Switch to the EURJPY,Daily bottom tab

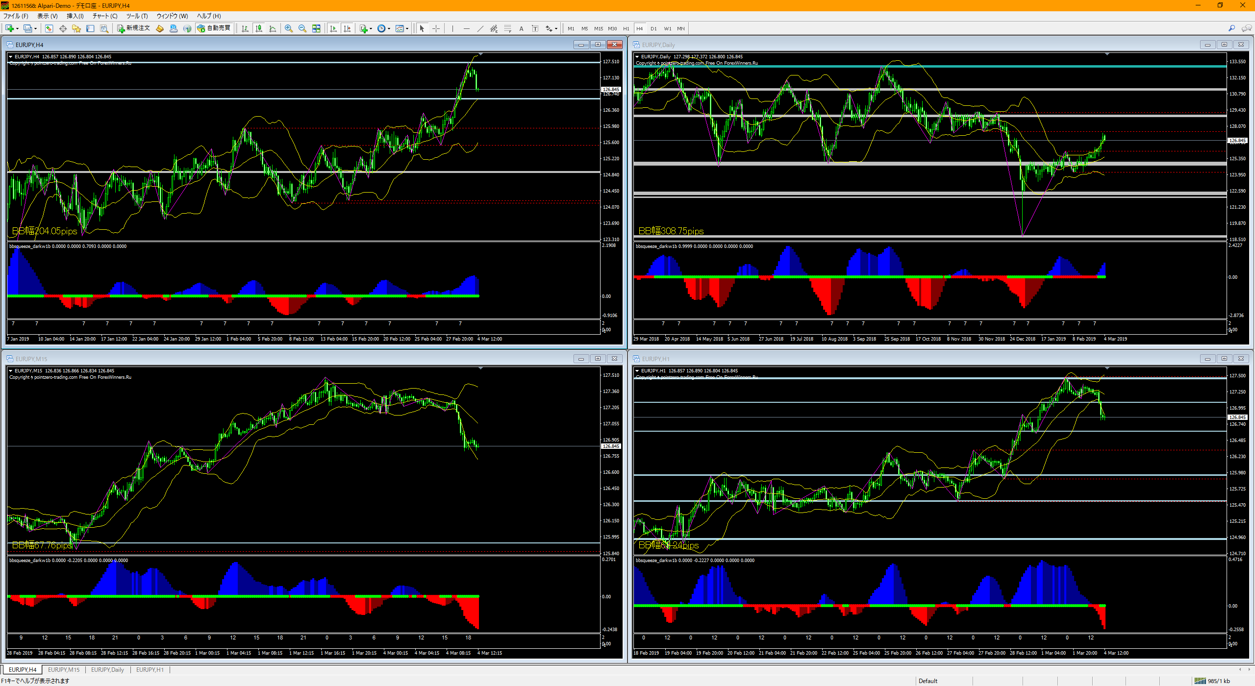pyautogui.click(x=107, y=669)
